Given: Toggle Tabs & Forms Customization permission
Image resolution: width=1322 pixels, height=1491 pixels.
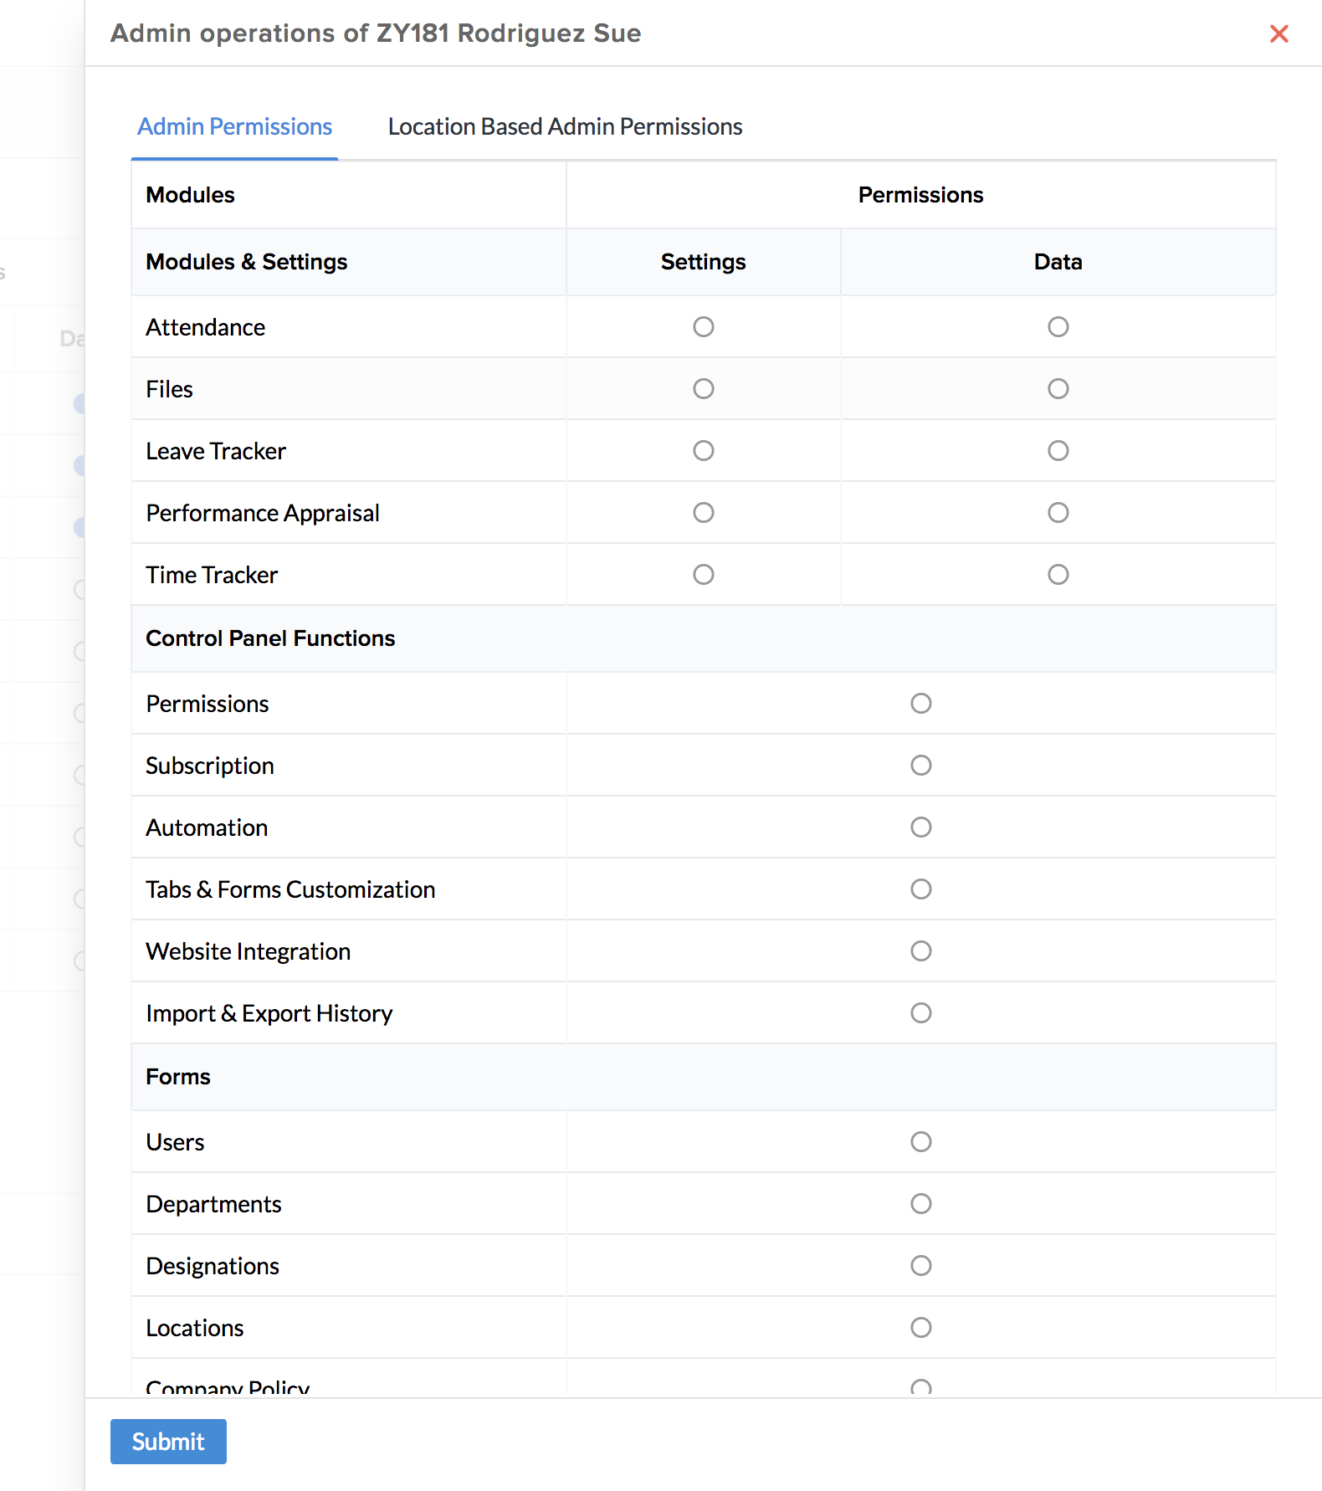Looking at the screenshot, I should (x=921, y=889).
